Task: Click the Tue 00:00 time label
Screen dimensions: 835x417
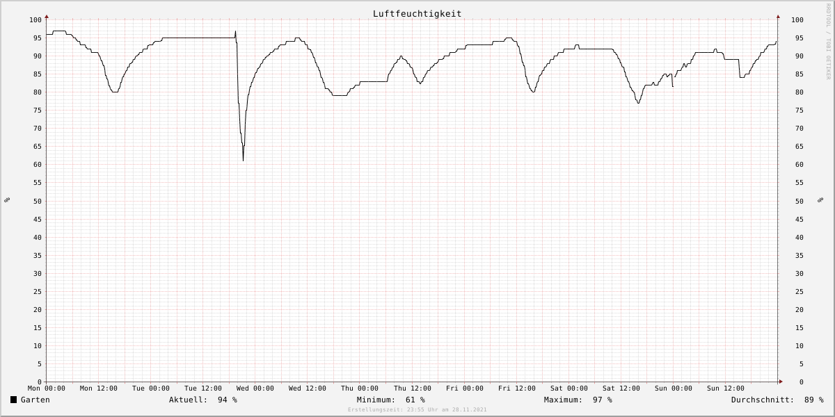Action: point(151,389)
